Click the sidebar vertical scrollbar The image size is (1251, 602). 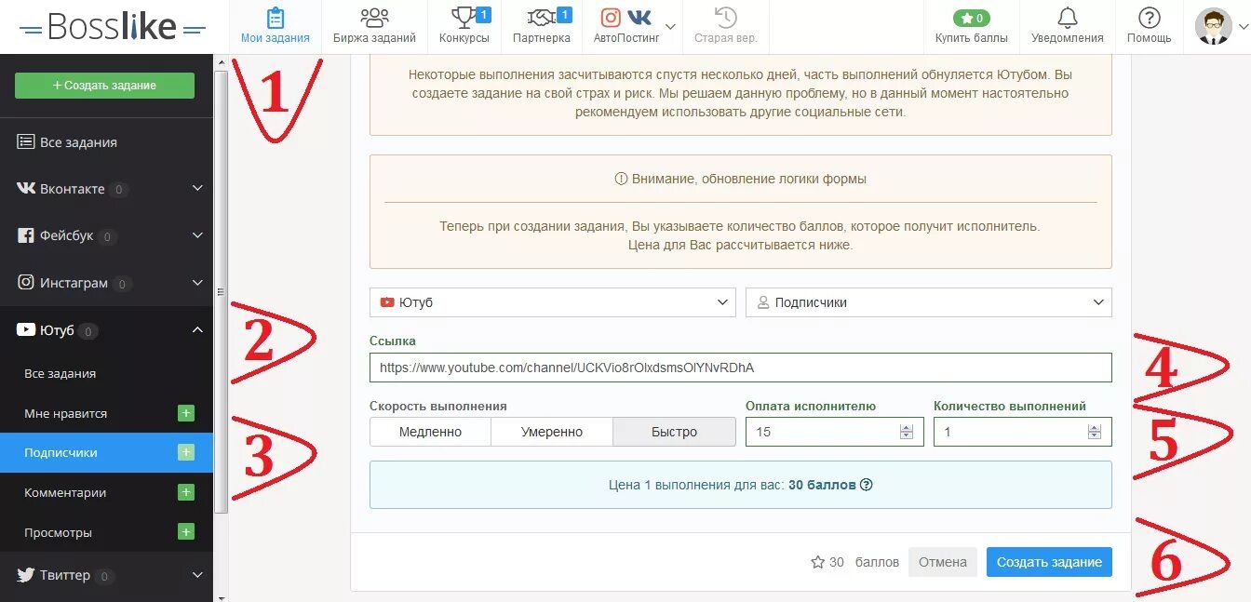[221, 291]
